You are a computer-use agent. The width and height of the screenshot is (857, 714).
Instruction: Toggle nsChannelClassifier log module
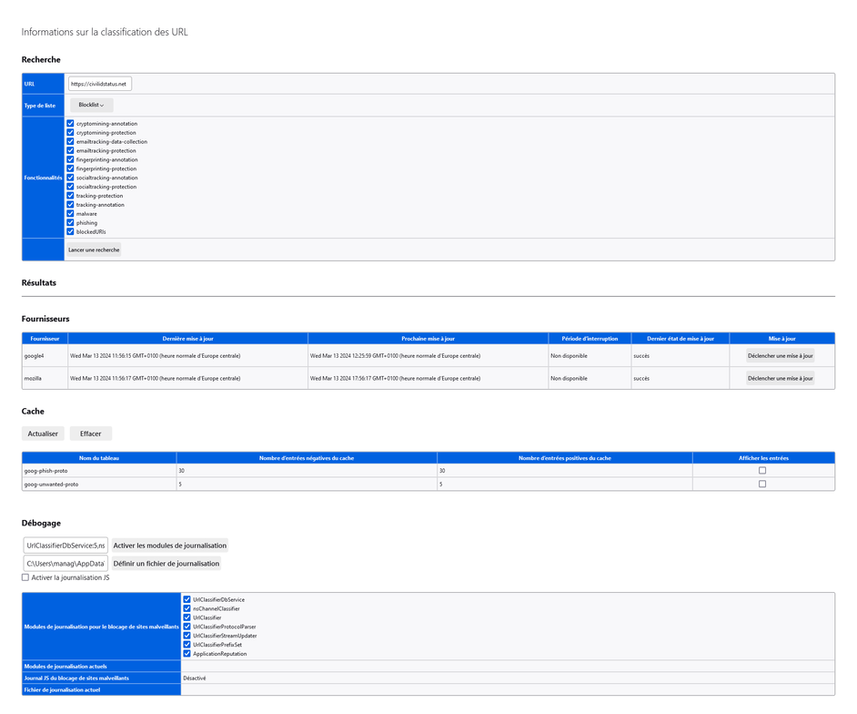[x=187, y=608]
